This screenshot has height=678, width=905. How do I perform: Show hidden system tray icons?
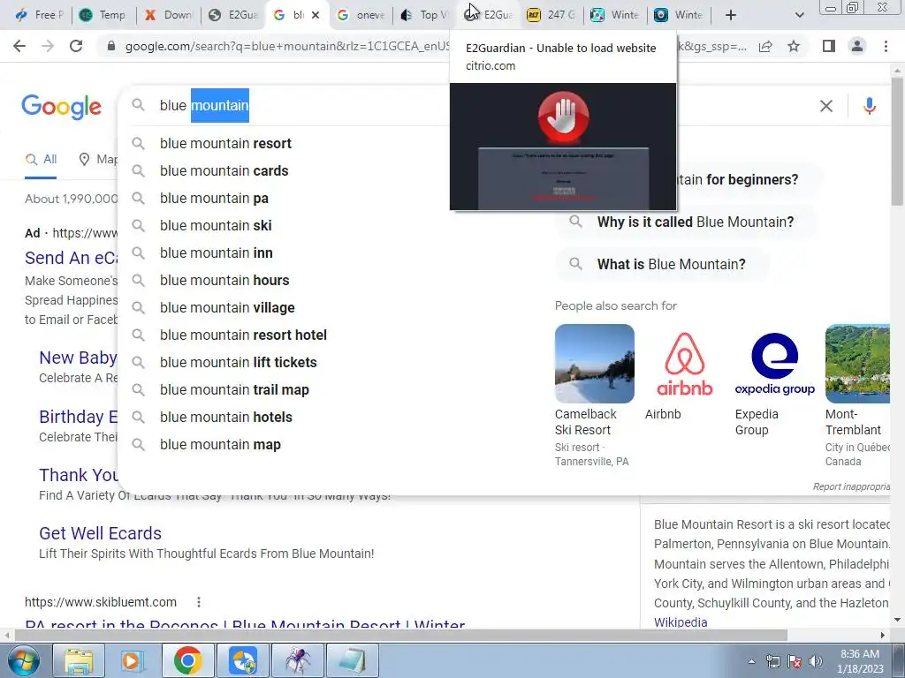point(751,661)
